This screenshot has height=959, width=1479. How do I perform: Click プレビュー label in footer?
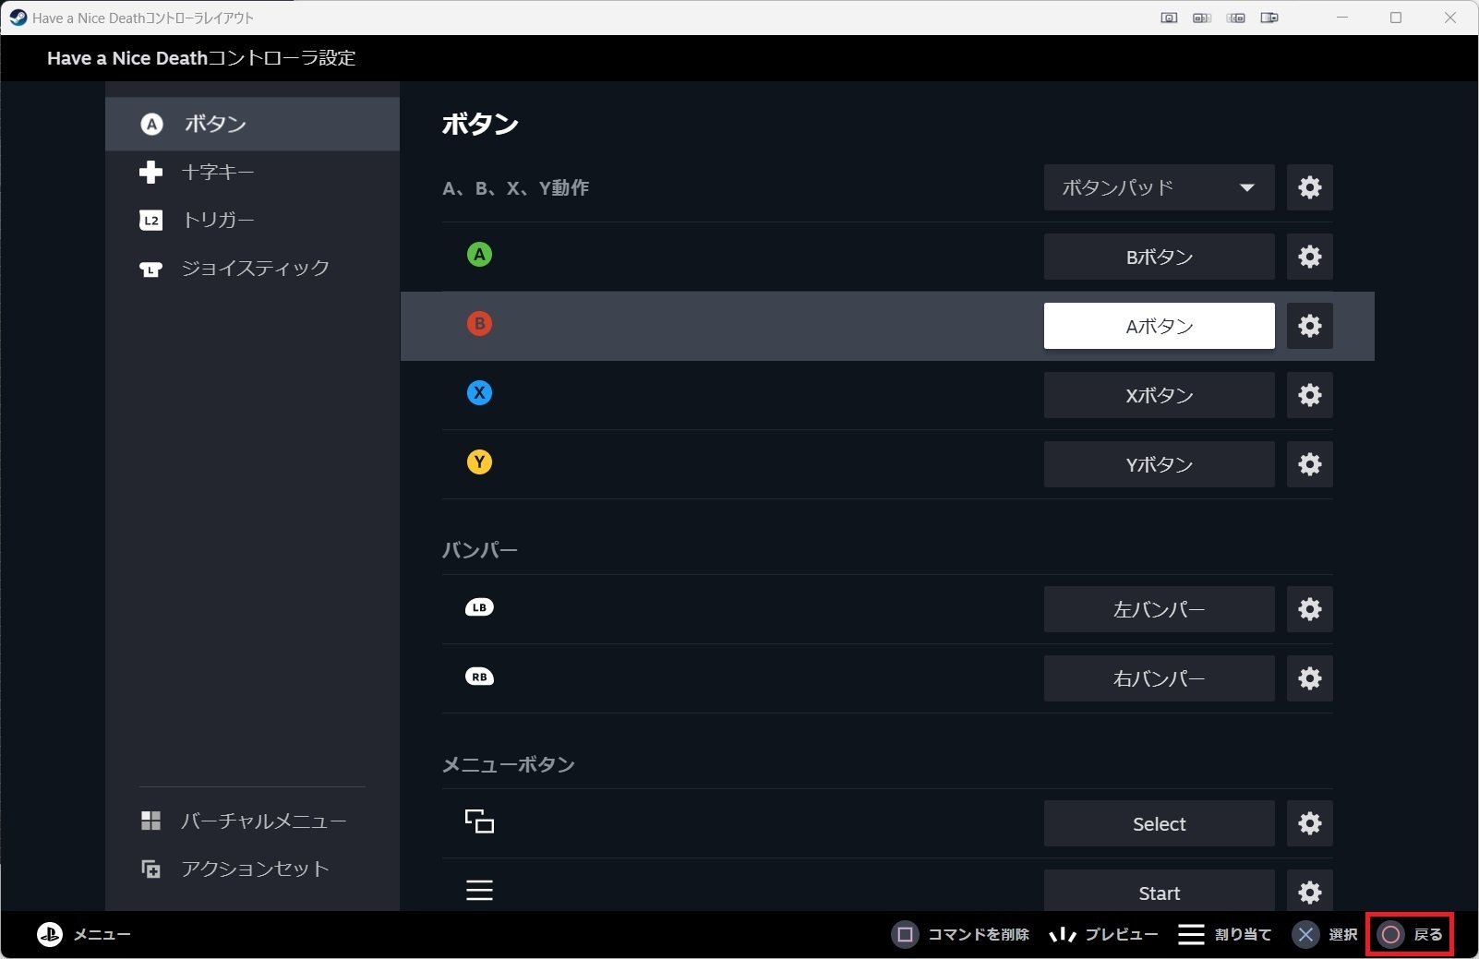1121,935
